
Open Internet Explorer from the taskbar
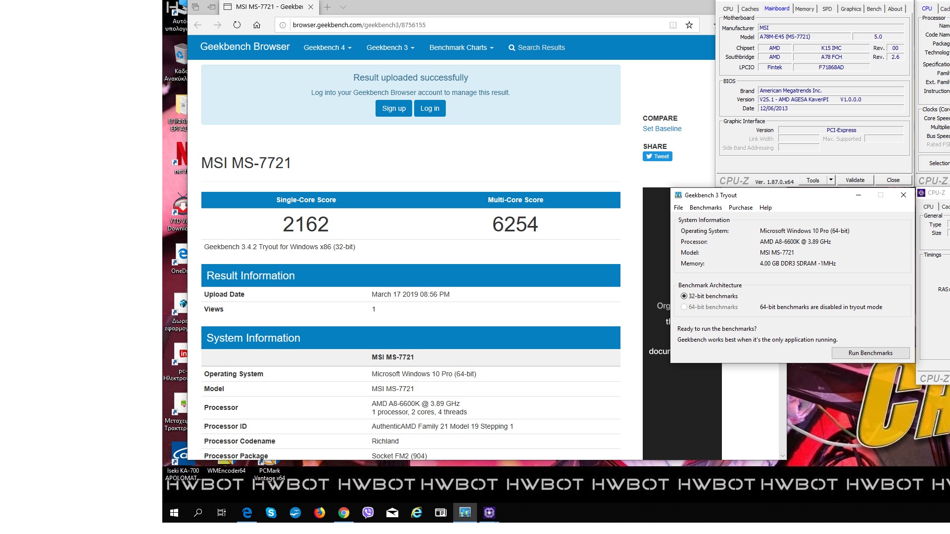click(416, 513)
